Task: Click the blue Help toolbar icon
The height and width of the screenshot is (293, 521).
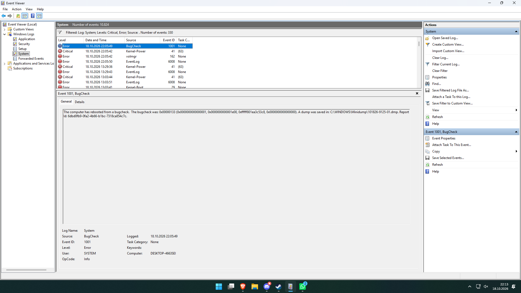Action: tap(33, 16)
